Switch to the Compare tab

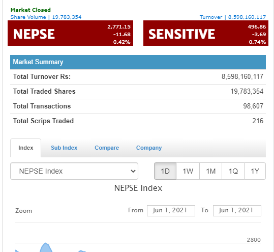(x=107, y=148)
